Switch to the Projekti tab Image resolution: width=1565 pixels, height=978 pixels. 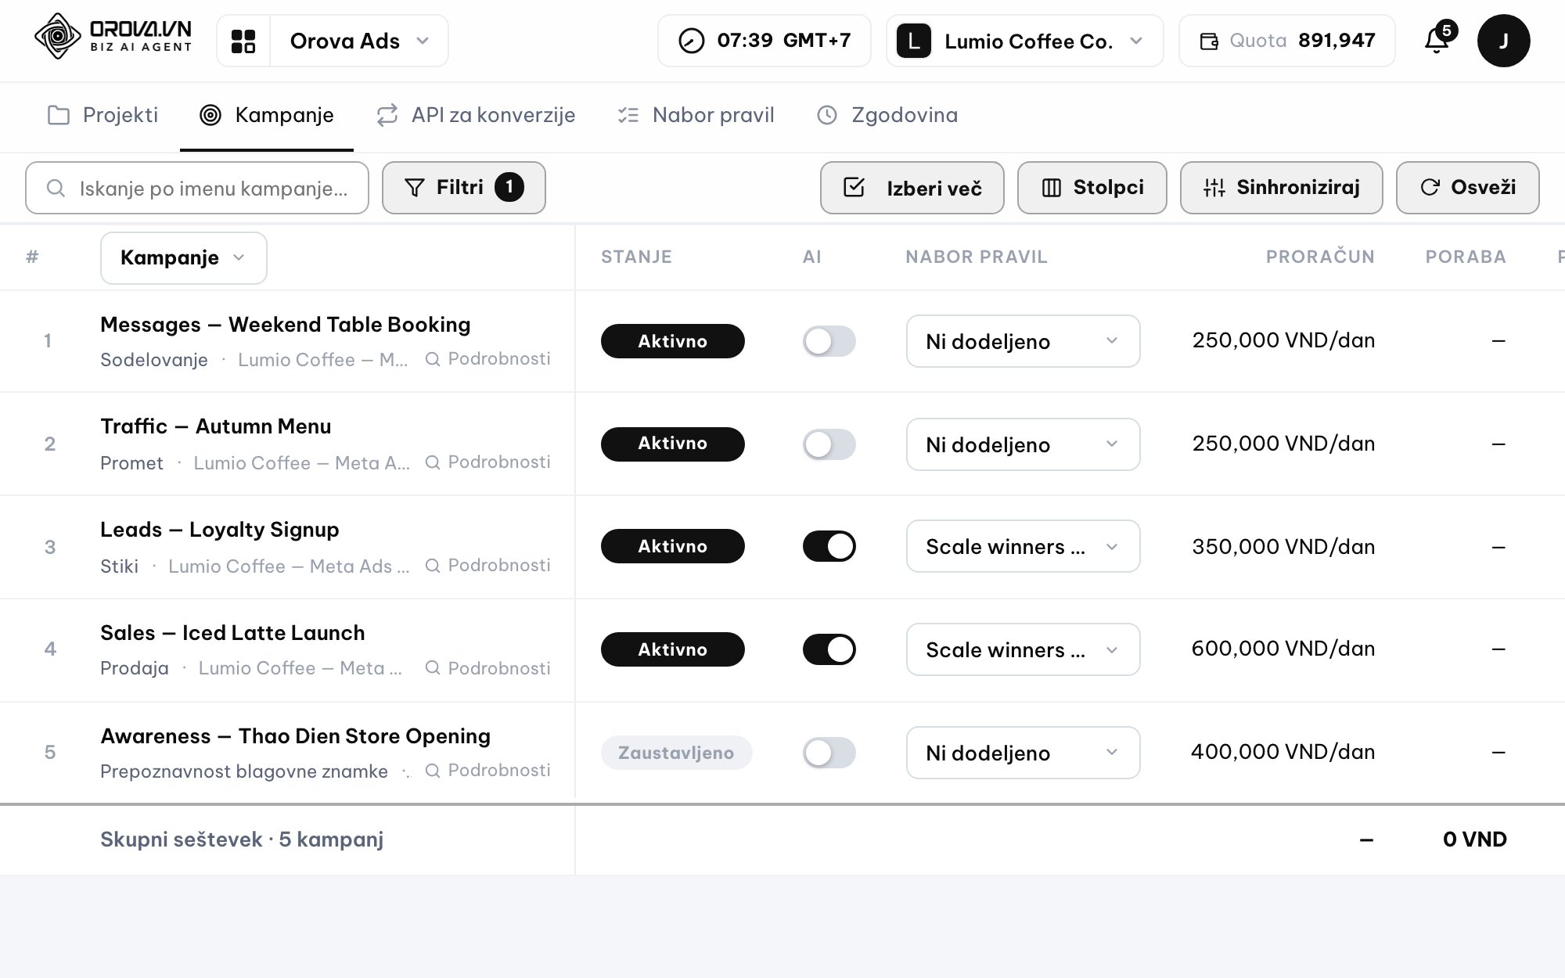click(x=103, y=116)
